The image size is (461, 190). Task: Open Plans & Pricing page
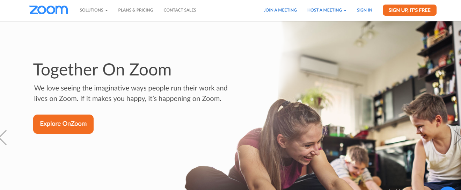point(136,10)
